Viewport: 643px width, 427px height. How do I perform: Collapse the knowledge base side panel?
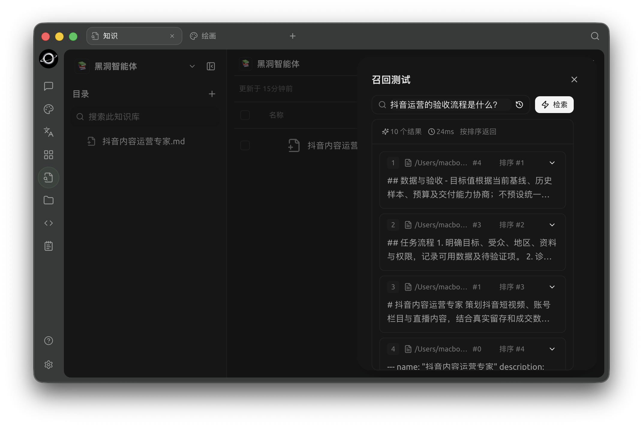(x=211, y=66)
